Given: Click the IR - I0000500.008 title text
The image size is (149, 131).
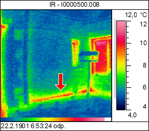Looking at the screenshot, I should click(74, 4).
